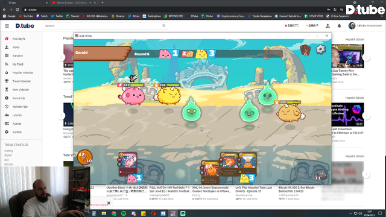386x217 pixels.
Task: Click the orange enemy axie with 336 health
Action: [290, 113]
